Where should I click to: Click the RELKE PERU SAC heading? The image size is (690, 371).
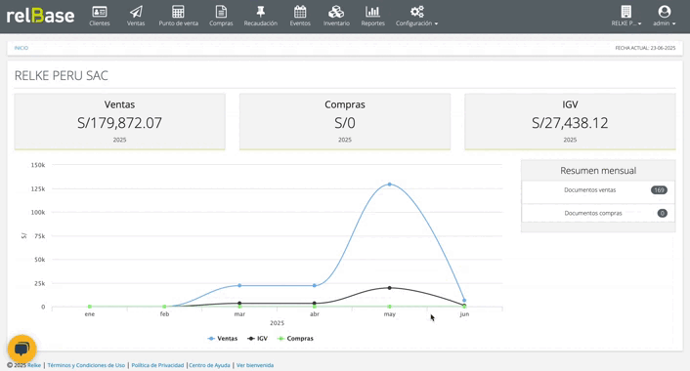[x=62, y=75]
